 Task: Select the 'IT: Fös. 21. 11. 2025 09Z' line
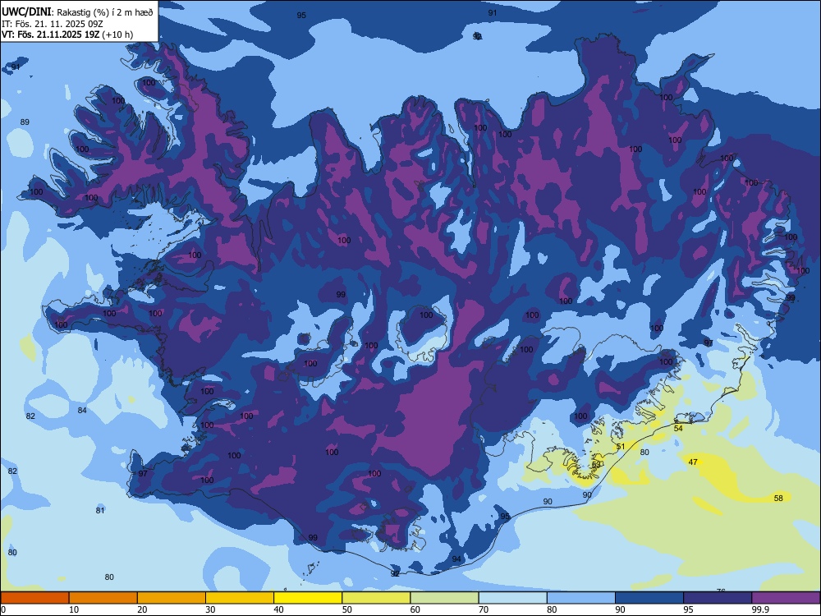54,24
